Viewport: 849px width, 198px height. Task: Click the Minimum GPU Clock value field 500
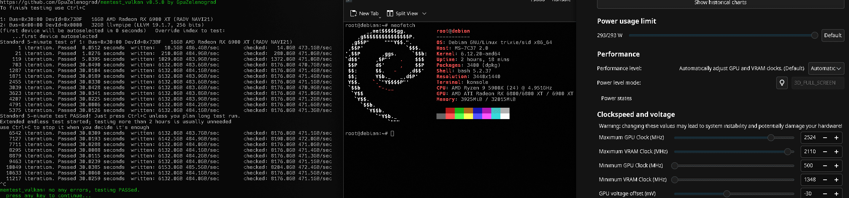810,166
